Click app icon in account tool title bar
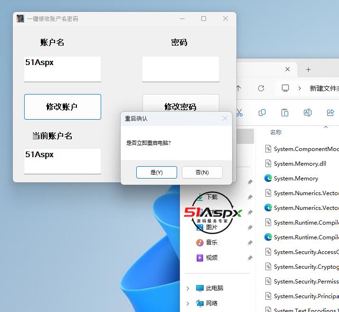Screen dimensions: 339x312 coord(20,19)
